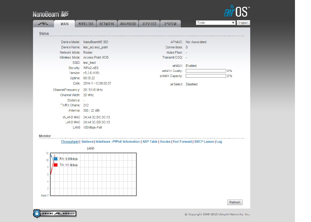Switch to the WIRELESS tab
Screen dimensions: 311x222
point(86,24)
